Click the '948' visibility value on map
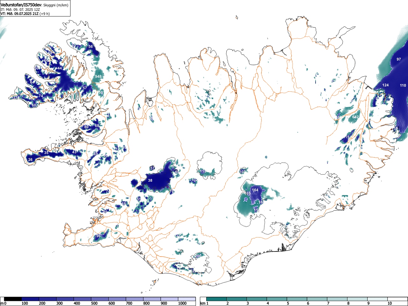This screenshot has height=306, width=408. pos(98,76)
